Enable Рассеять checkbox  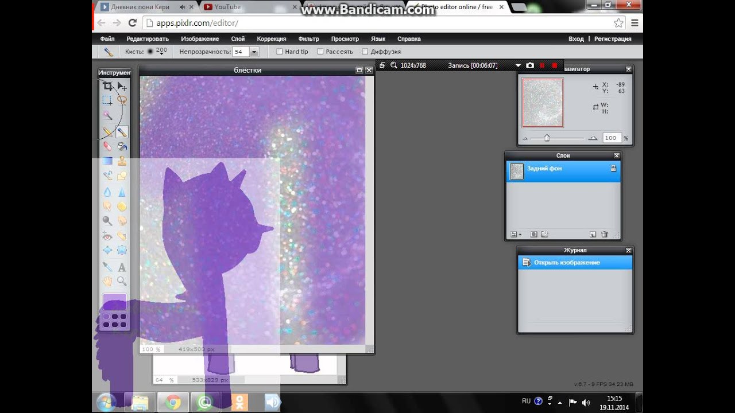coord(320,52)
